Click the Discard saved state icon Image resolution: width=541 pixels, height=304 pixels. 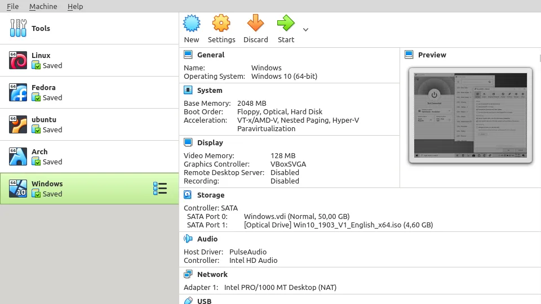255,24
